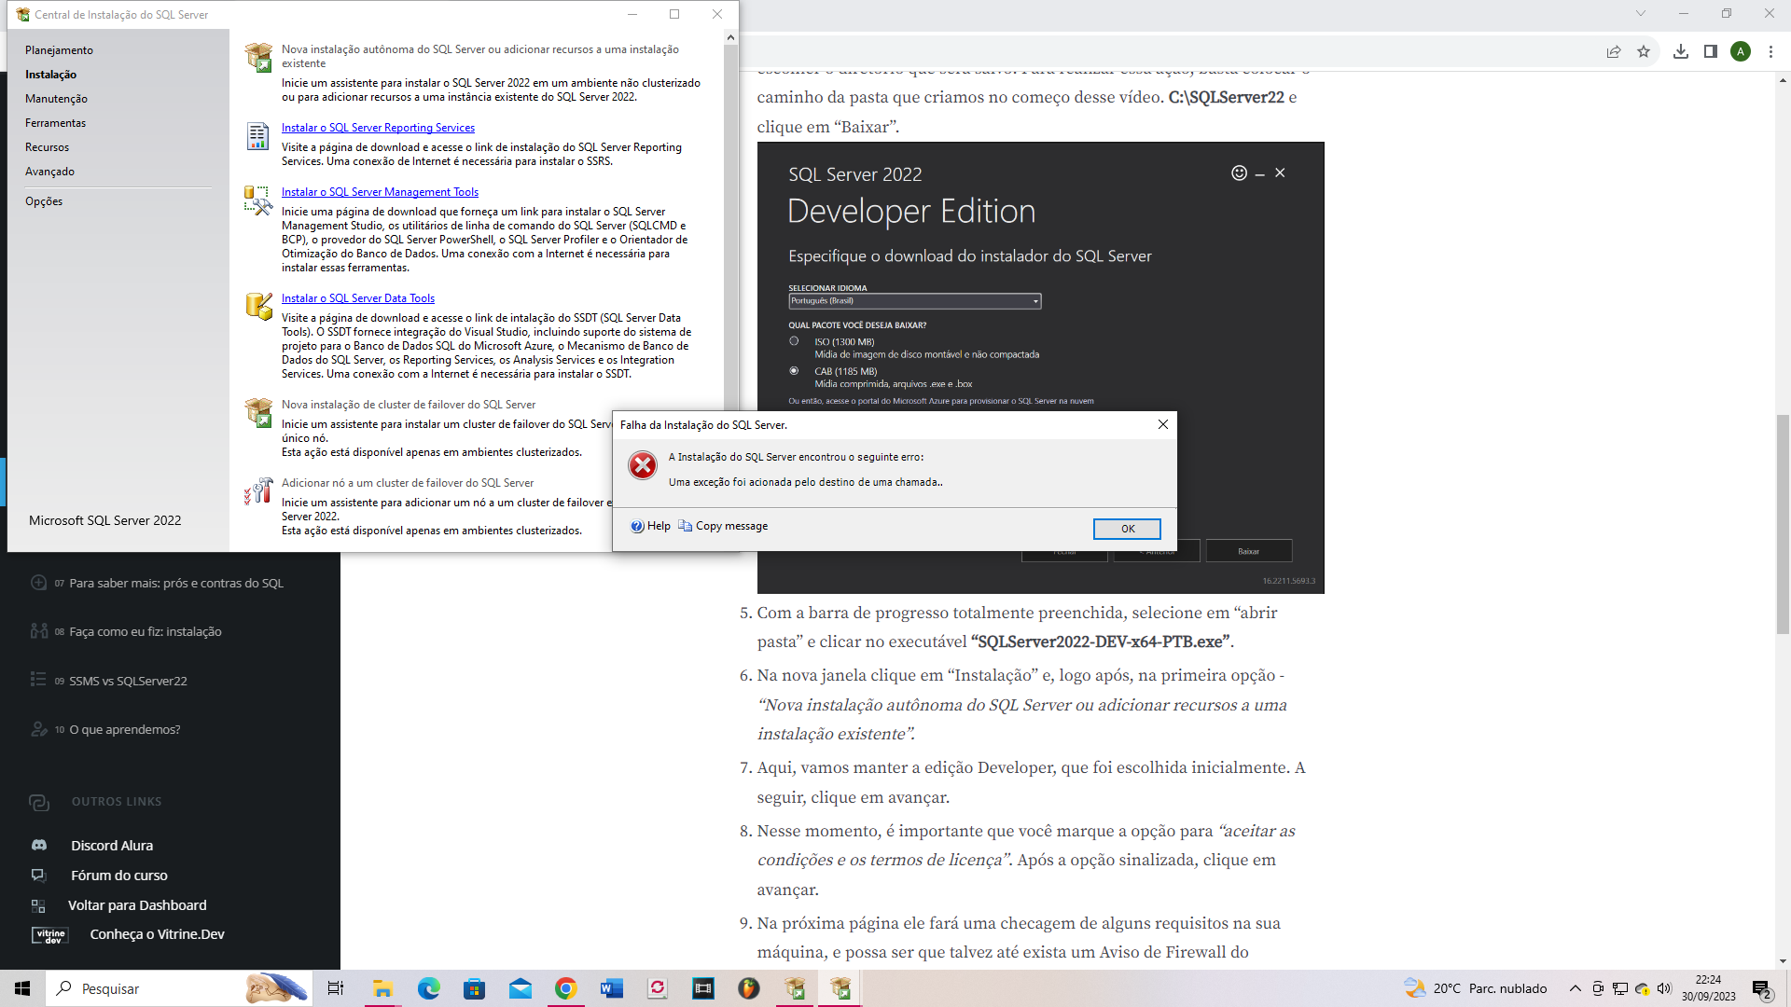The height and width of the screenshot is (1007, 1791).
Task: Click the Help link in error dialog
Action: (659, 526)
